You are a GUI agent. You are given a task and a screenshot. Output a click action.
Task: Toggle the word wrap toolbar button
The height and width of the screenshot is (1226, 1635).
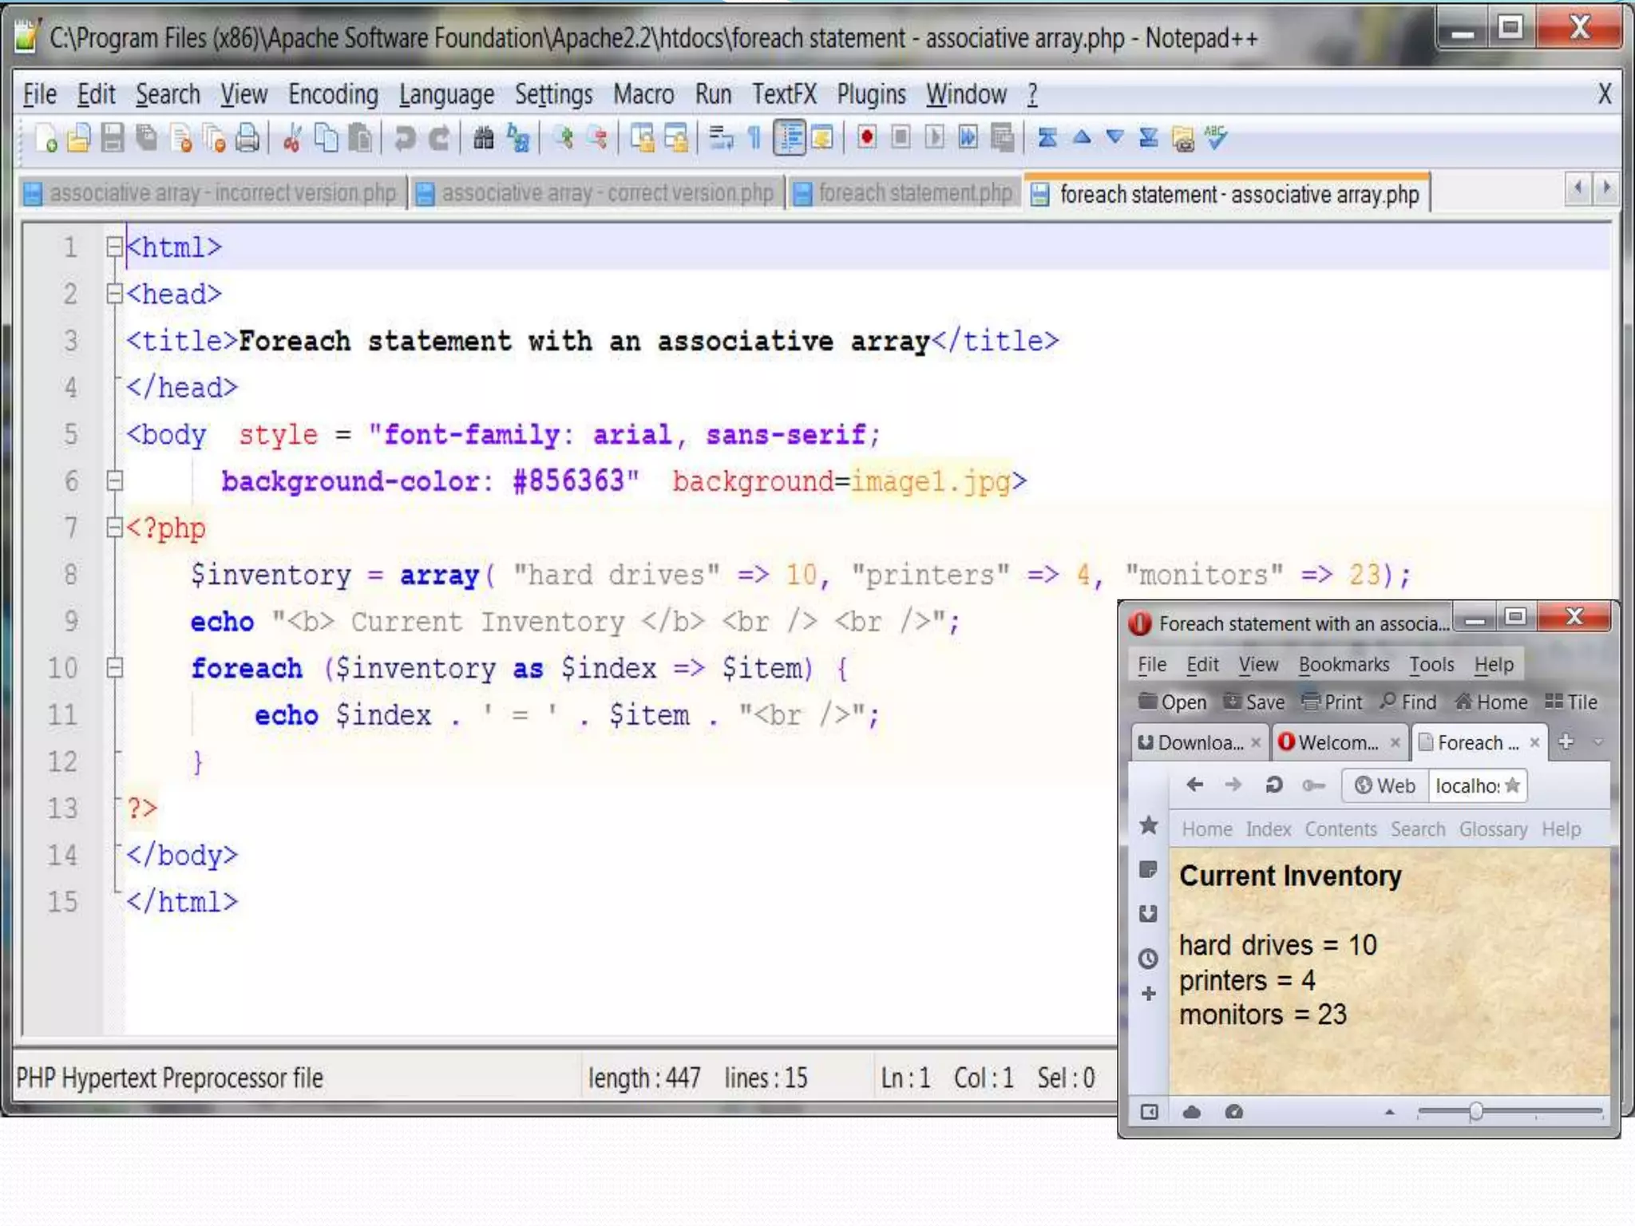(721, 139)
